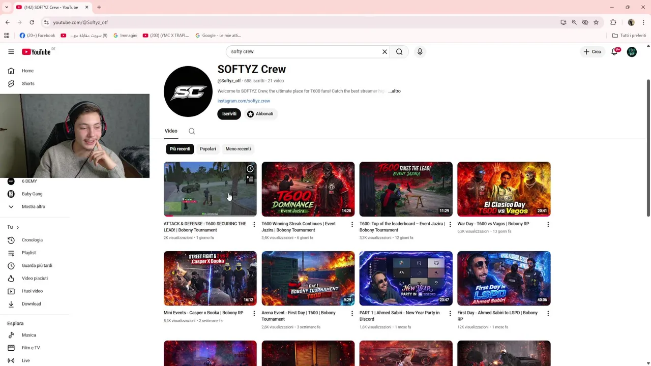Open T600 Dominance video thumbnail
This screenshot has width=651, height=366.
pyautogui.click(x=308, y=189)
